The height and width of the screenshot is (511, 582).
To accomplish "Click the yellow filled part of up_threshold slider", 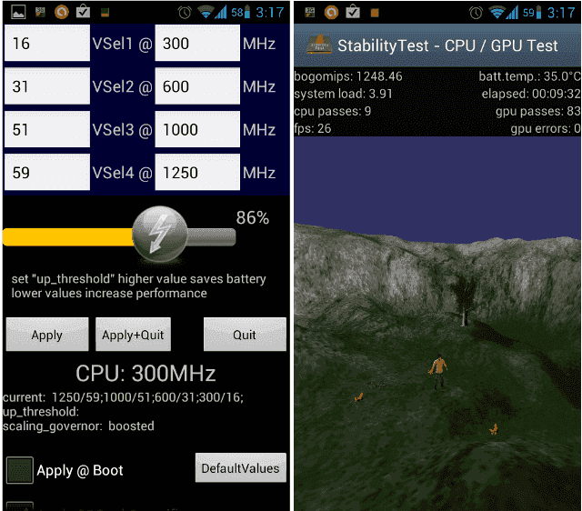I will pos(68,237).
